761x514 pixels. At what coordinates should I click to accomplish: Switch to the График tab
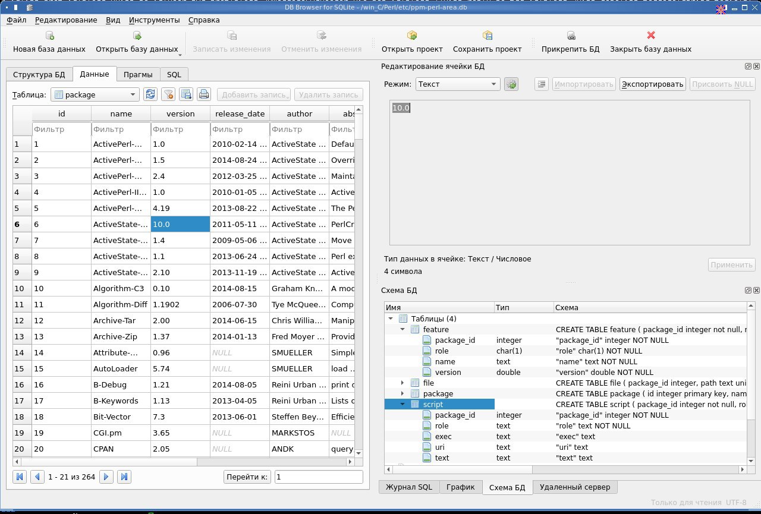[461, 487]
